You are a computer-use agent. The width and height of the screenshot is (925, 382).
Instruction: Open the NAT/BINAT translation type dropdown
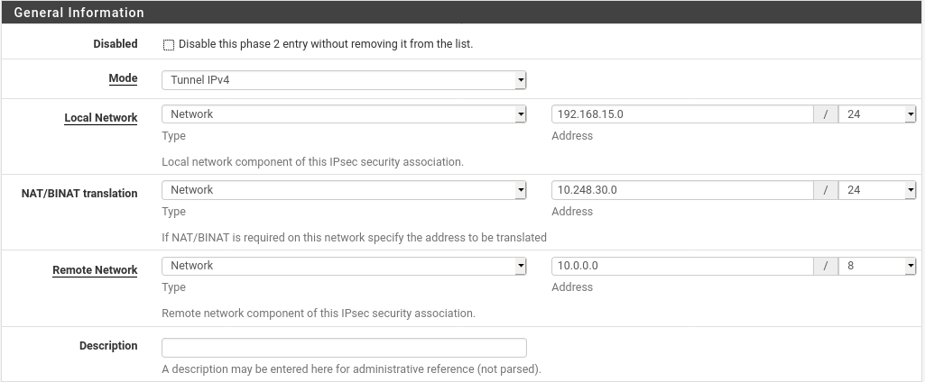[343, 190]
